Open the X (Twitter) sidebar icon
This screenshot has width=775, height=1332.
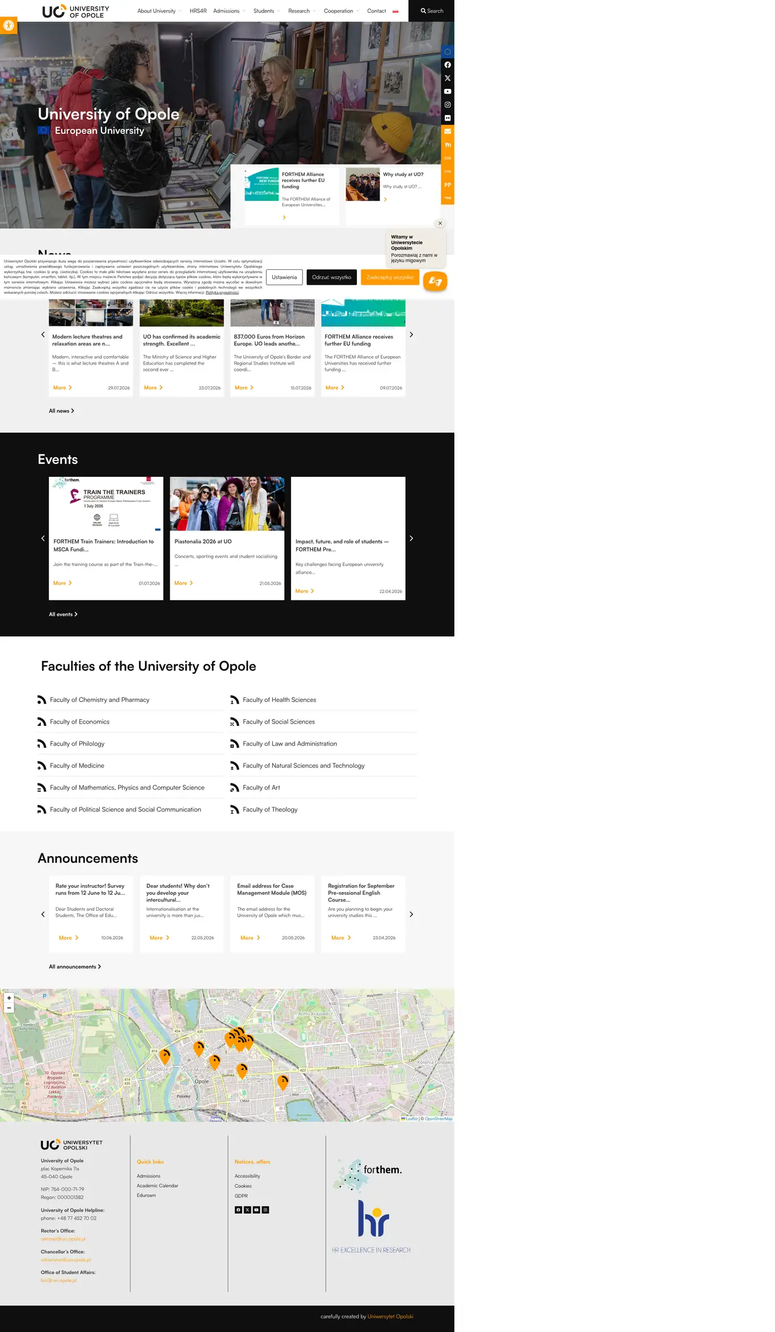pos(448,78)
